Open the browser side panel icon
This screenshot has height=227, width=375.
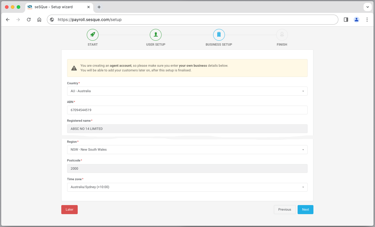pyautogui.click(x=346, y=20)
